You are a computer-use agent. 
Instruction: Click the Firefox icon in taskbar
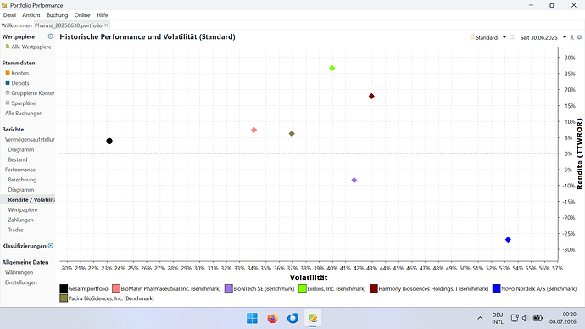pyautogui.click(x=272, y=318)
